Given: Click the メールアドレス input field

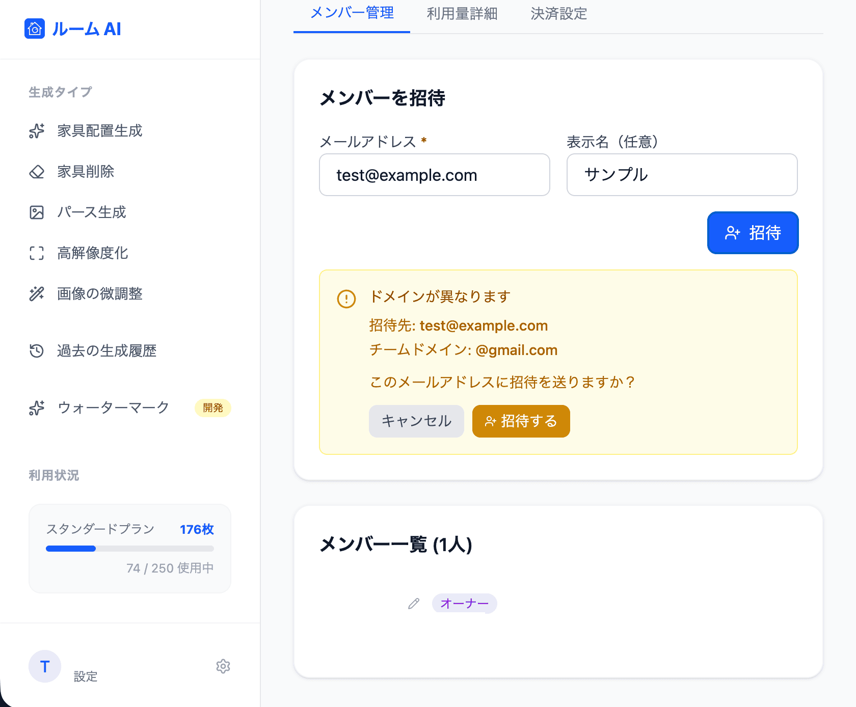Looking at the screenshot, I should [434, 175].
